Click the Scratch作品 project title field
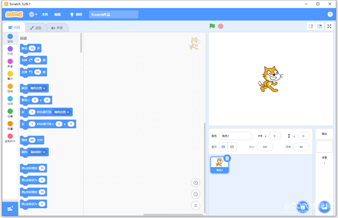 coord(113,14)
